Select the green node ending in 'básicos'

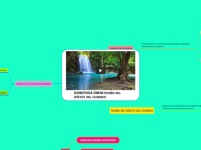(3, 93)
